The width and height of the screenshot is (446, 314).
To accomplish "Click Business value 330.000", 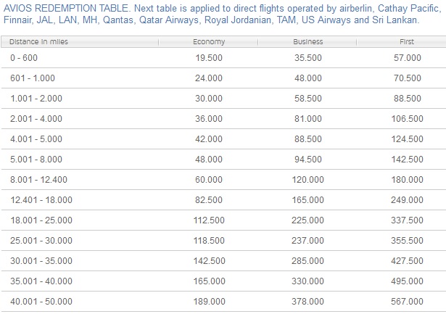I will pyautogui.click(x=307, y=280).
